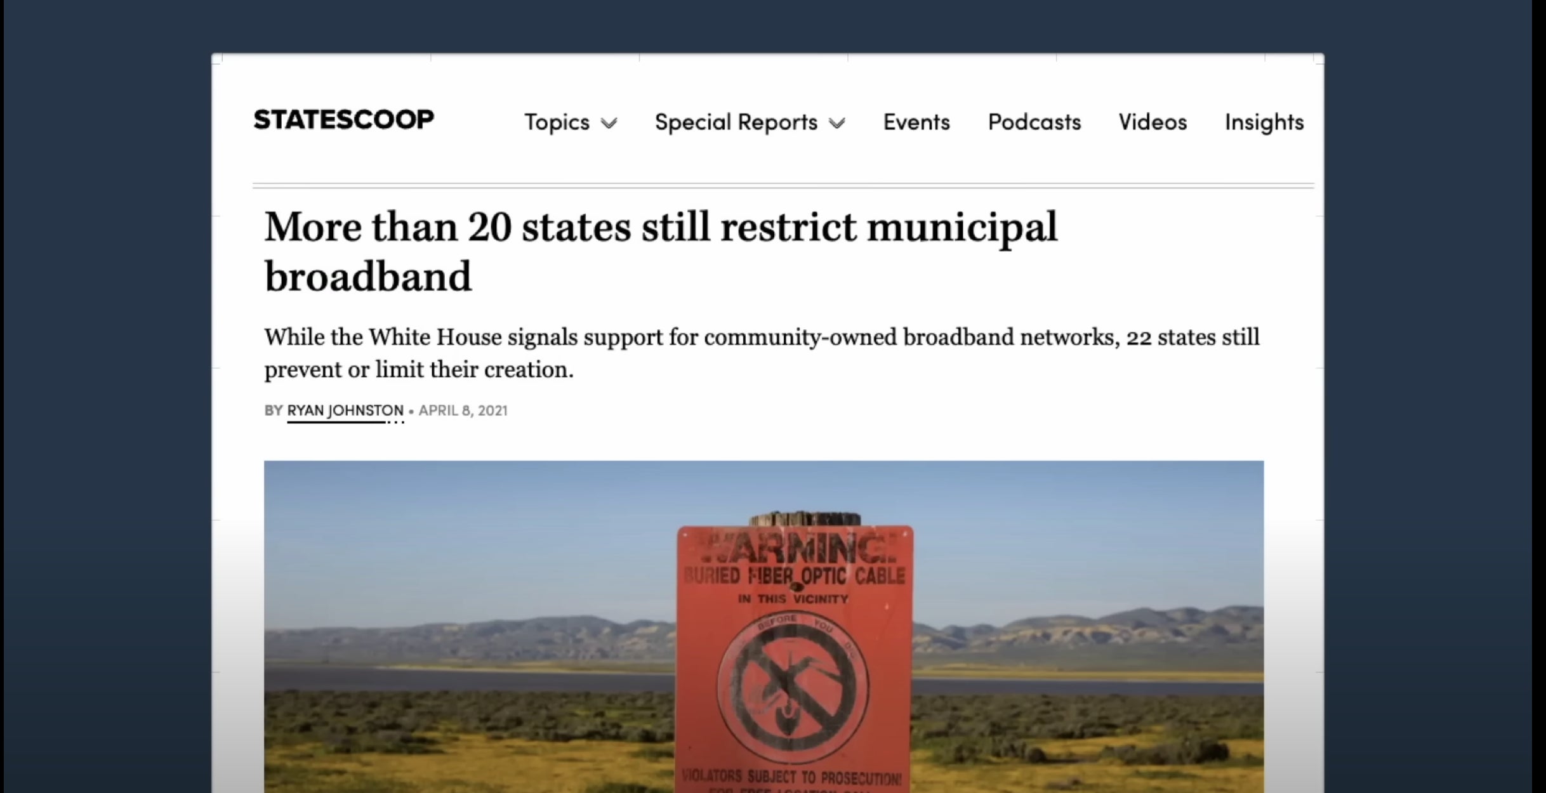Viewport: 1546px width, 793px height.
Task: Click the municipal broadband headline
Action: (661, 251)
